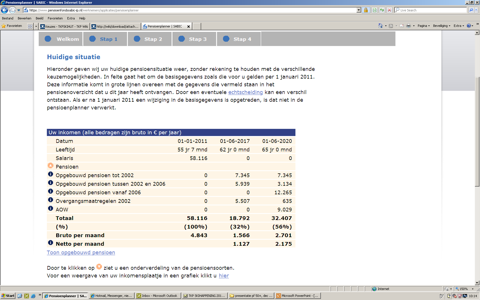Click the vertical scrollbar down arrow
The height and width of the screenshot is (300, 480).
(x=477, y=283)
